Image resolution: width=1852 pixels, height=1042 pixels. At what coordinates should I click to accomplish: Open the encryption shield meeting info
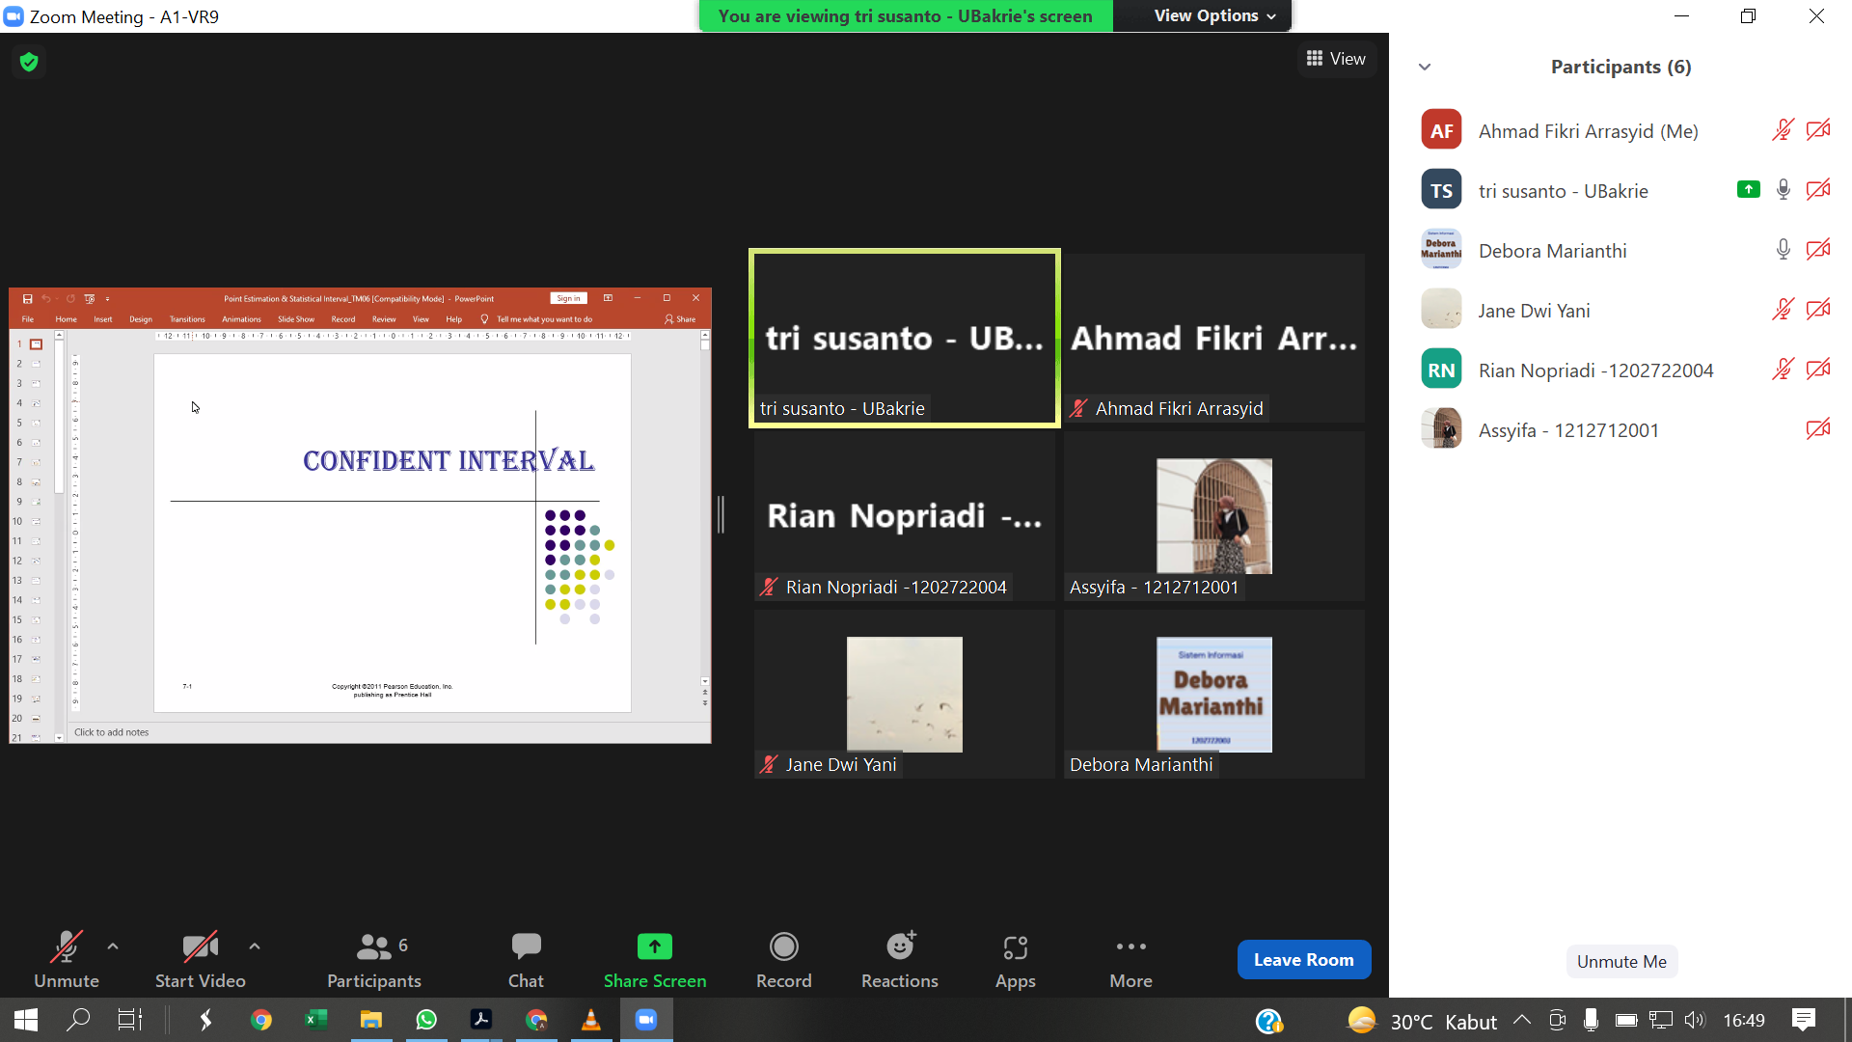pos(29,62)
